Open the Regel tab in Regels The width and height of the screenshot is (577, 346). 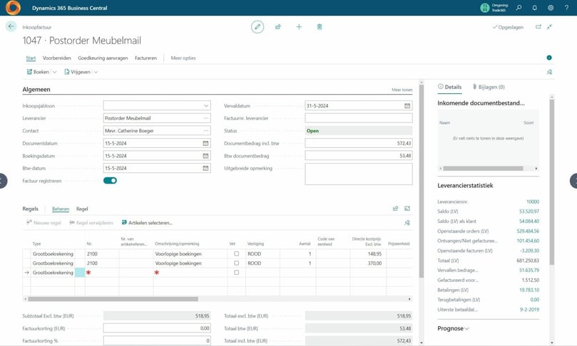(82, 209)
